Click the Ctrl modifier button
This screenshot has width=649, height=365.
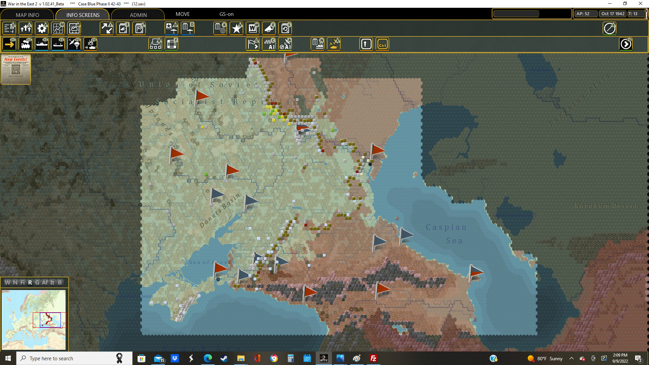(382, 44)
